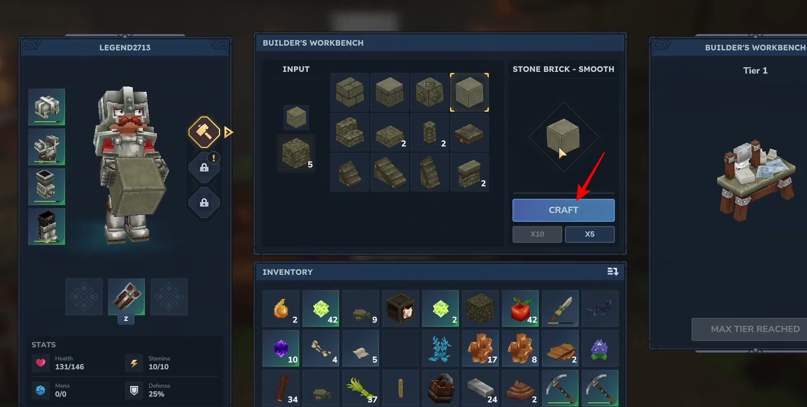
Task: Pick the purple crystal with count 10
Action: point(281,348)
